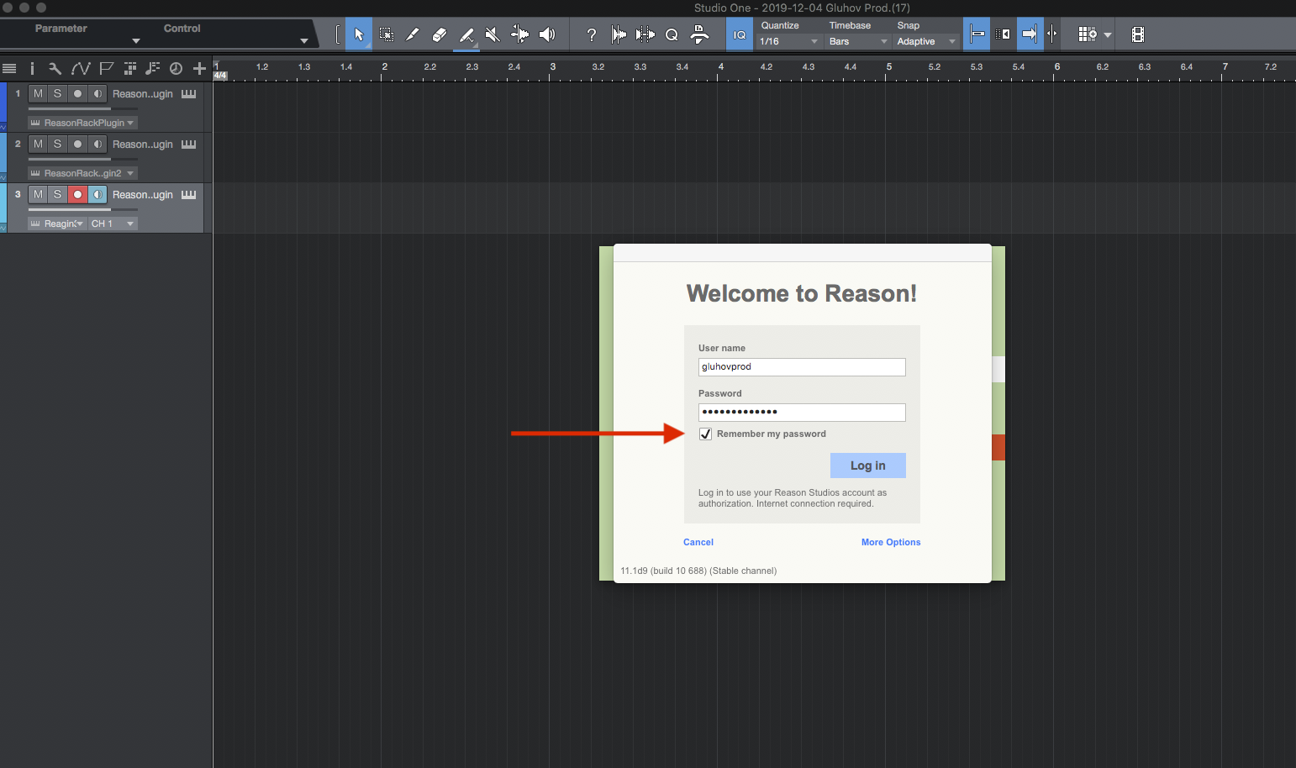Open More Options link in login dialog
This screenshot has width=1296, height=768.
890,542
